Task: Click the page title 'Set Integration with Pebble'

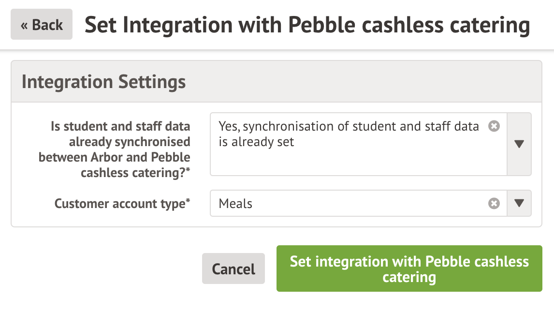Action: click(307, 25)
